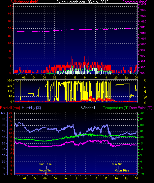Click the 12 hour tick under wind graph
The width and height of the screenshot is (154, 183).
point(75,77)
